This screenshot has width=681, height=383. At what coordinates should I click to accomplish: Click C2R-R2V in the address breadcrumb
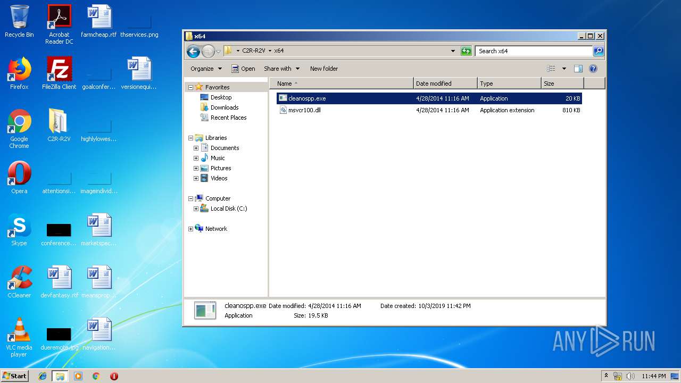(254, 51)
